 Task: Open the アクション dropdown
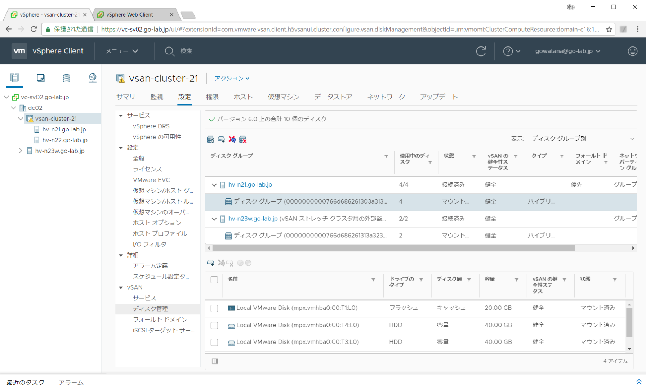[x=232, y=78]
